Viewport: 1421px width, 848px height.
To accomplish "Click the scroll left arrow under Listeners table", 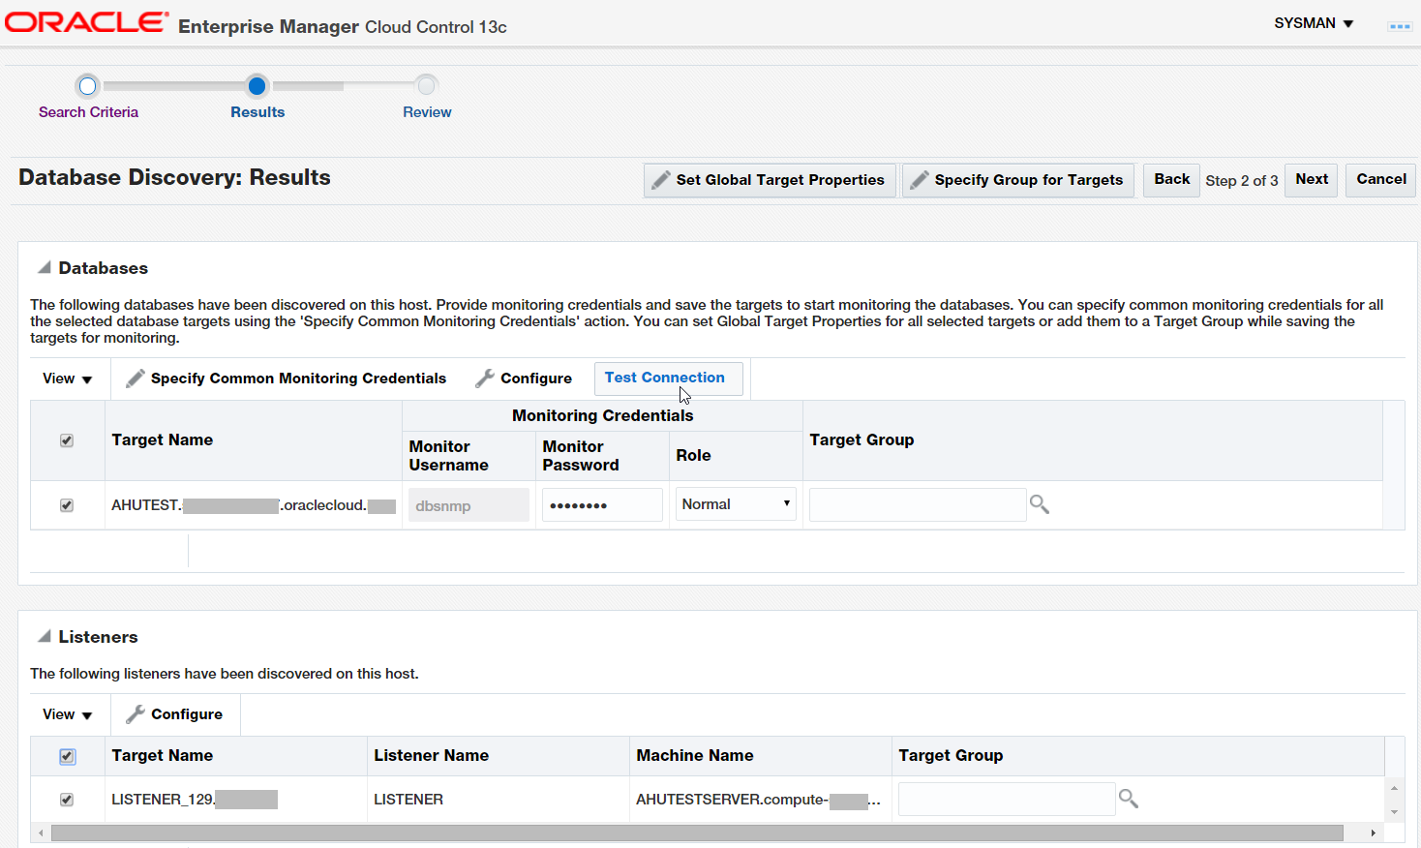I will point(40,833).
